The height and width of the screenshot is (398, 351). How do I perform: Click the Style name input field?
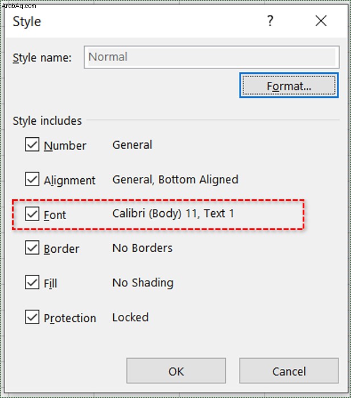tap(211, 57)
